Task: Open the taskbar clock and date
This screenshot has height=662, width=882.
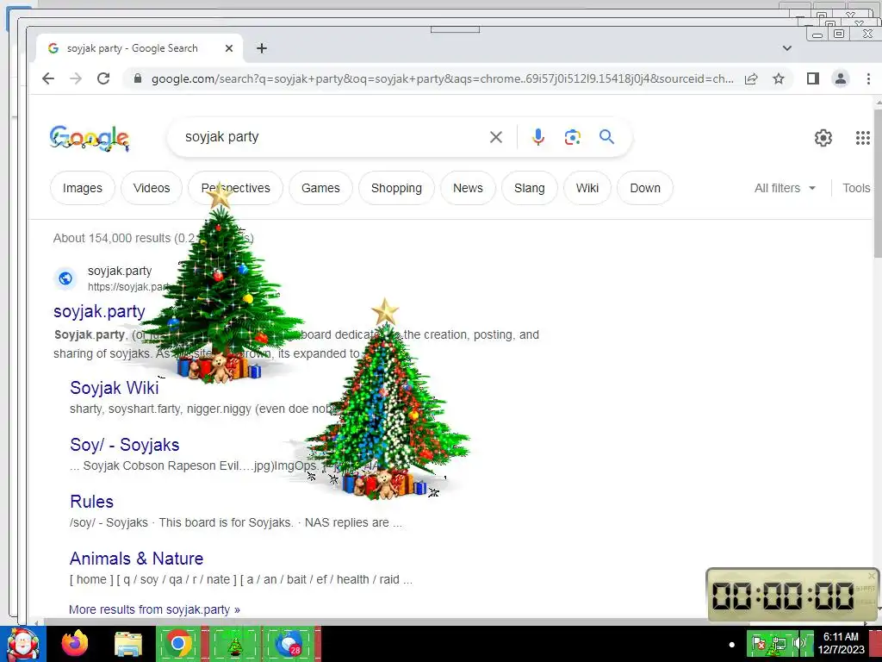Action: pos(841,643)
